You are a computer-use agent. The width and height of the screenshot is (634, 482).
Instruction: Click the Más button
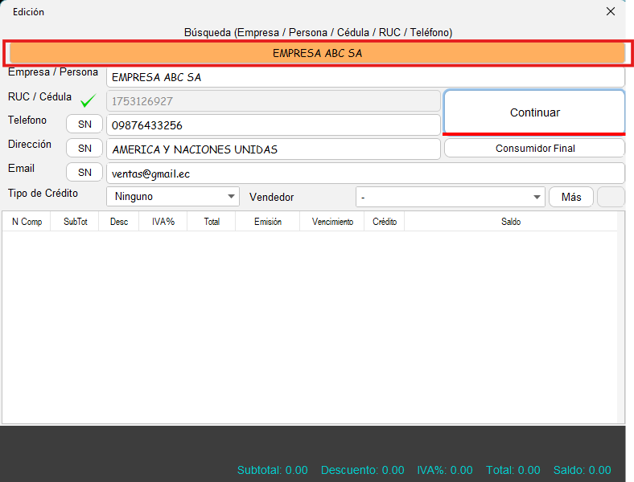pyautogui.click(x=570, y=197)
